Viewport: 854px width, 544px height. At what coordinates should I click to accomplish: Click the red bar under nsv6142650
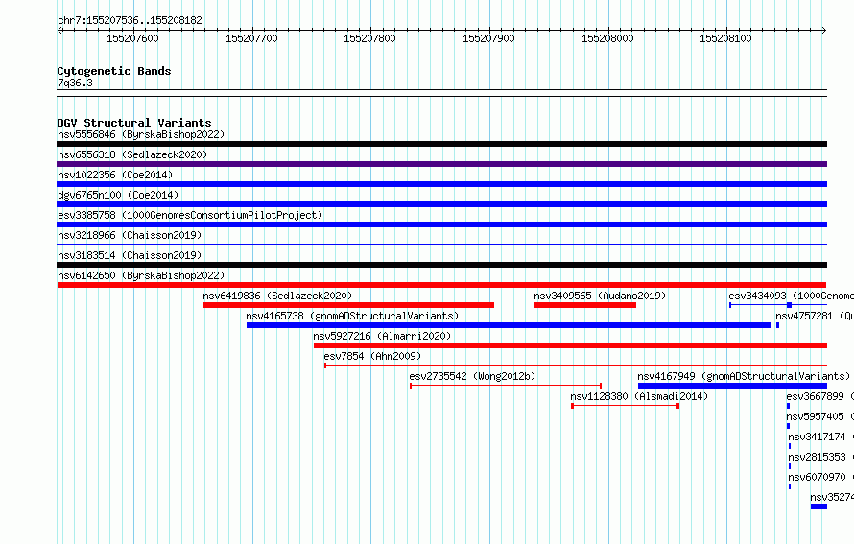pos(441,285)
